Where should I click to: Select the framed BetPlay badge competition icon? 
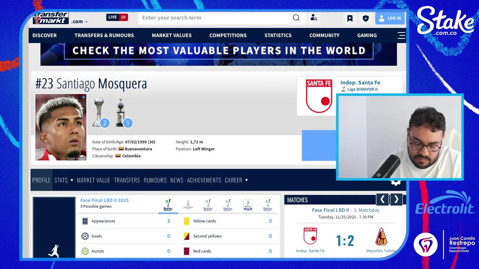click(248, 205)
